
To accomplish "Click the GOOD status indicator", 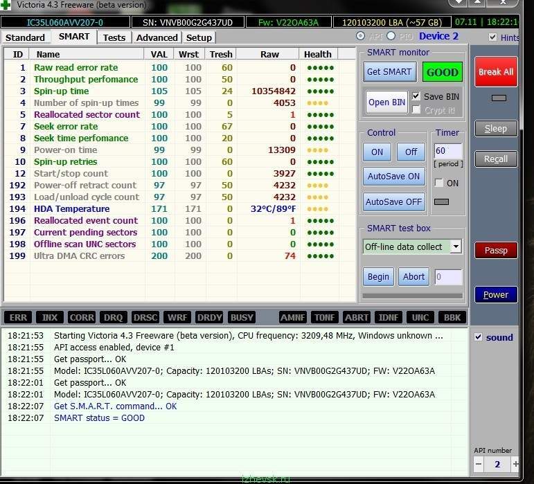I will (442, 72).
